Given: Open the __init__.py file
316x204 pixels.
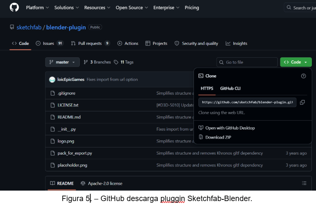Looking at the screenshot, I should pyautogui.click(x=67, y=129).
